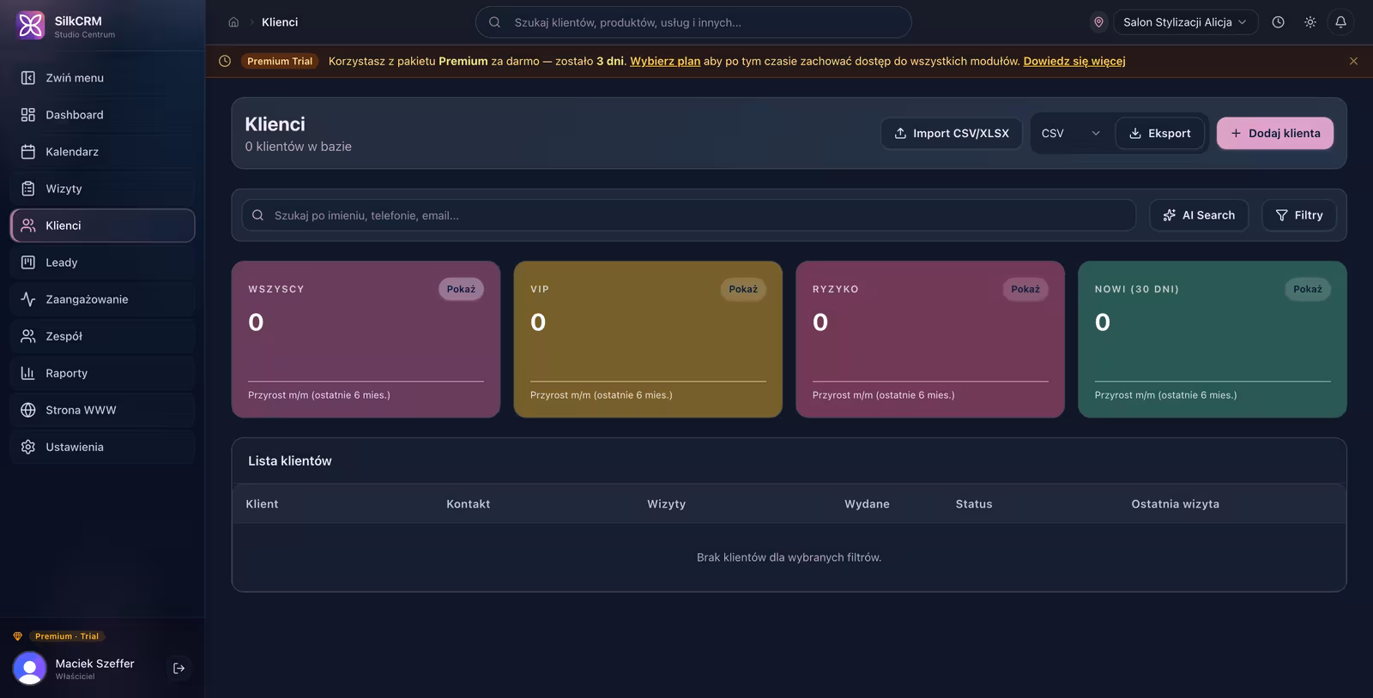Click the Ostatnia wizyta column header
Image resolution: width=1373 pixels, height=698 pixels.
point(1175,504)
